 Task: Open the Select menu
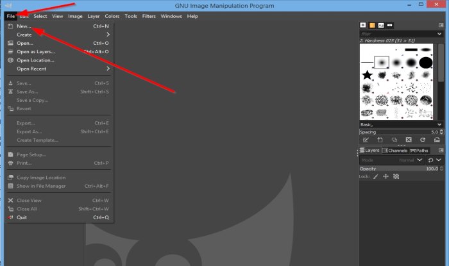point(40,16)
